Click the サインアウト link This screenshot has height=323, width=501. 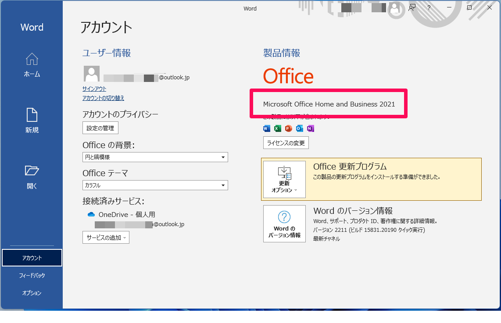(94, 89)
